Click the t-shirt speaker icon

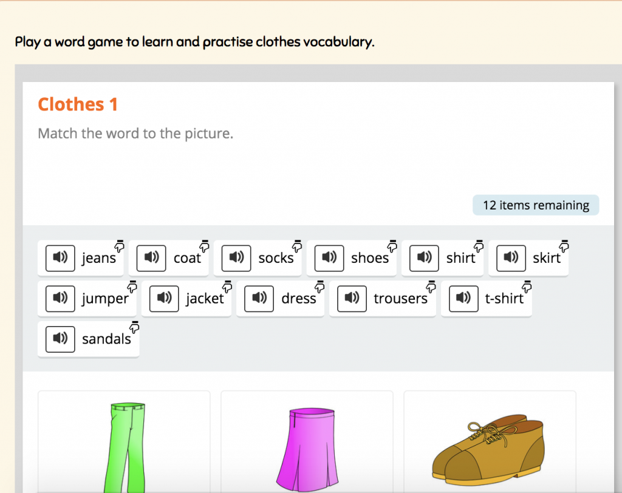pos(463,298)
